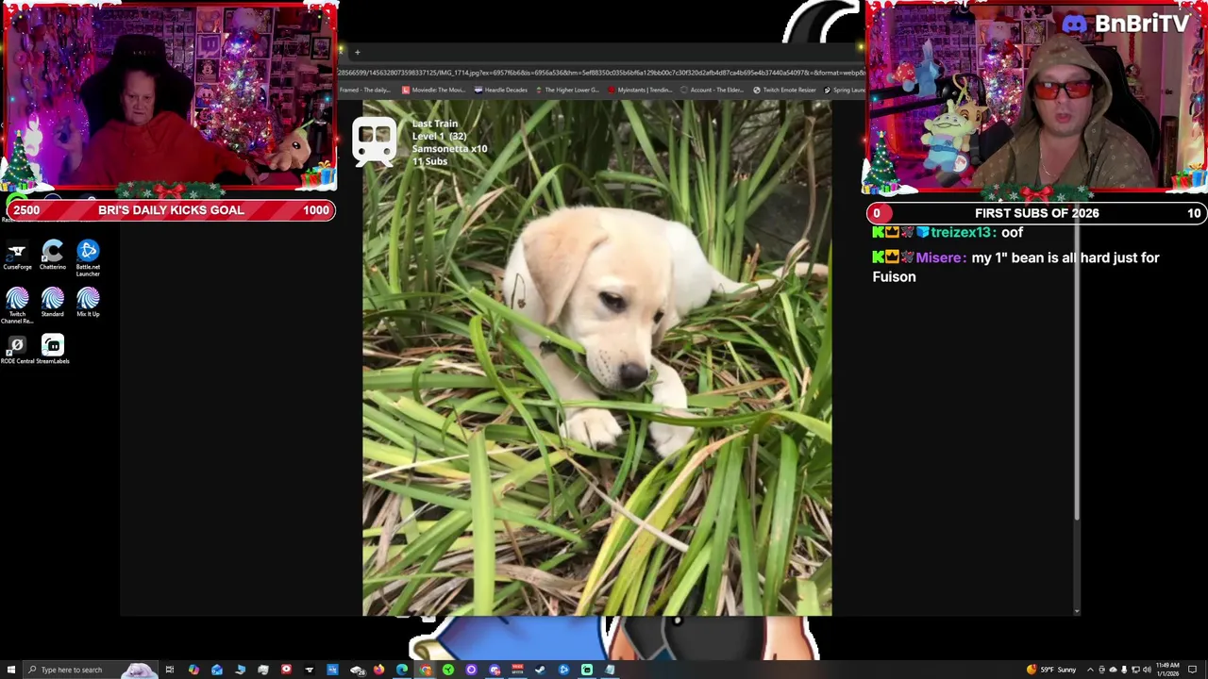The width and height of the screenshot is (1208, 679).
Task: Open the Framed - The daily... bookmark
Action: (365, 90)
